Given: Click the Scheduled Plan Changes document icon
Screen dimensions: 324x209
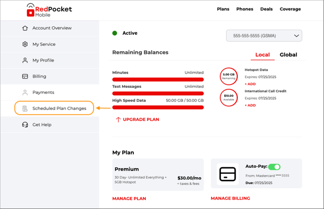Looking at the screenshot, I should tap(25, 108).
